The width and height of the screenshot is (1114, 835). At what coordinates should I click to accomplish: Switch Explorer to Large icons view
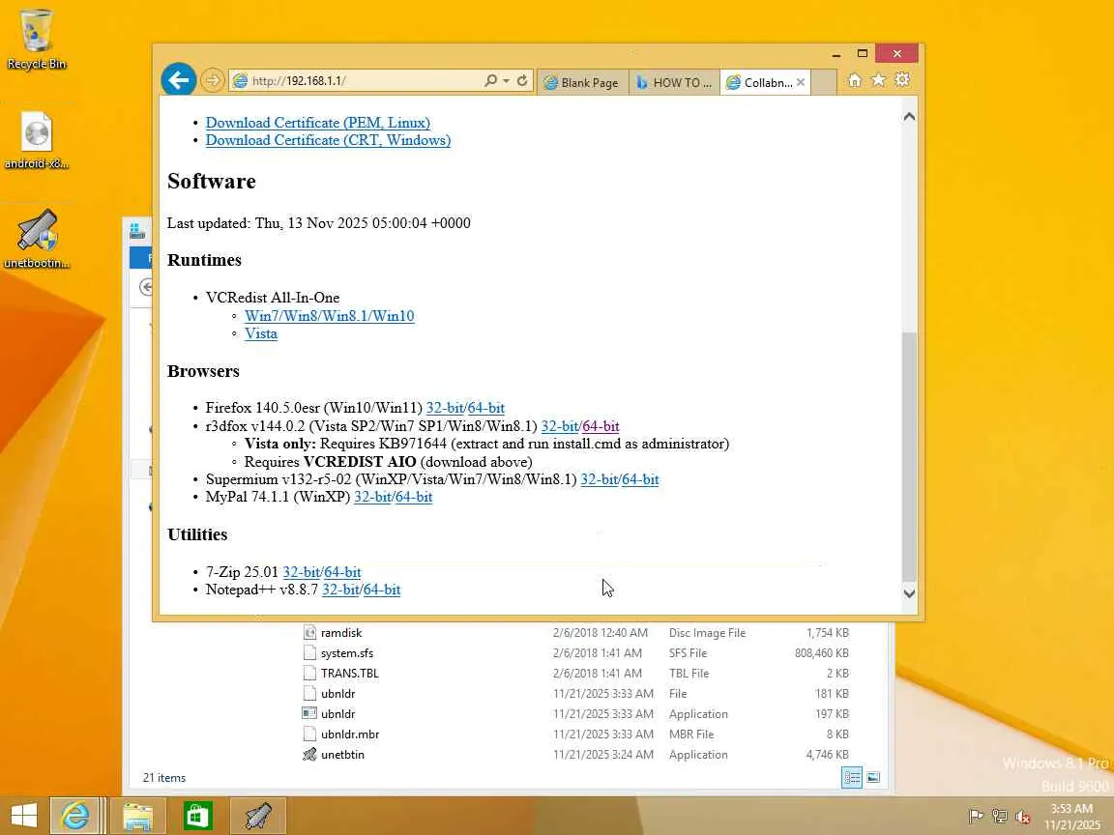point(873,777)
